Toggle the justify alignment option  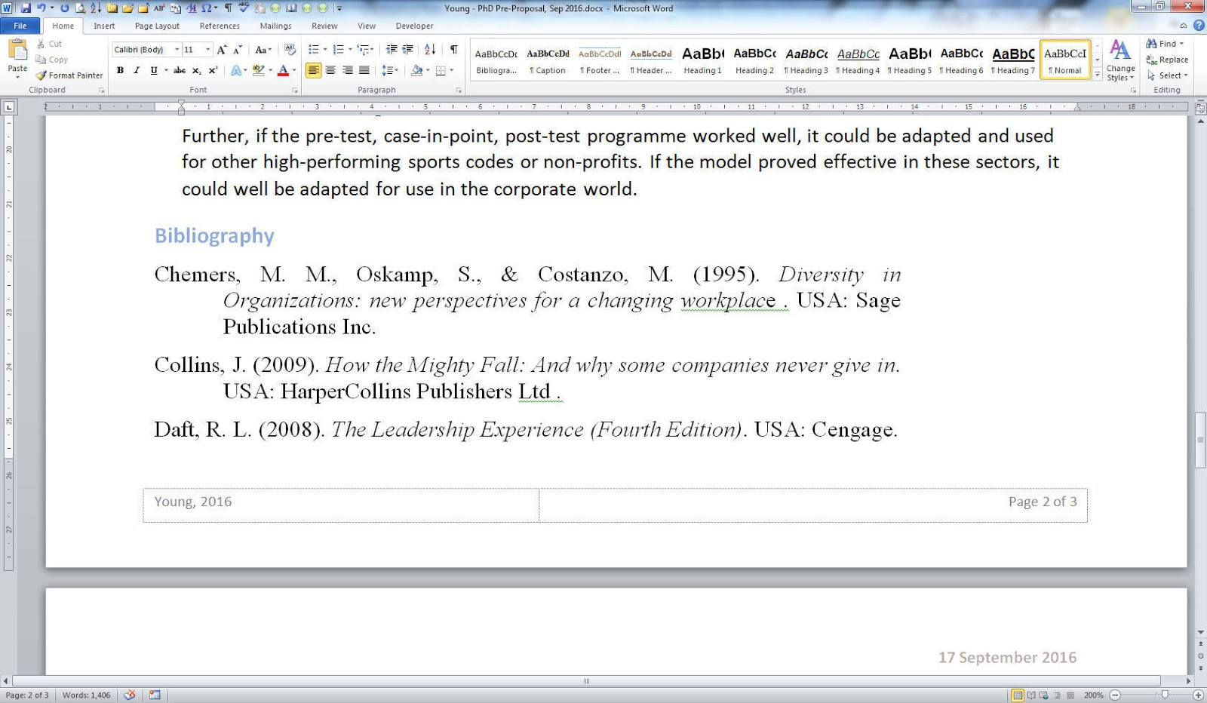pos(364,70)
